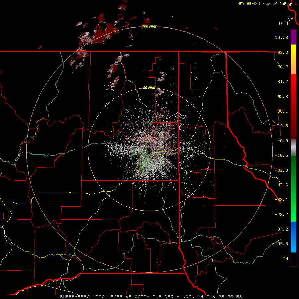The width and height of the screenshot is (299, 299).
Task: Select the -47.6 legend value
Action: 281,185
